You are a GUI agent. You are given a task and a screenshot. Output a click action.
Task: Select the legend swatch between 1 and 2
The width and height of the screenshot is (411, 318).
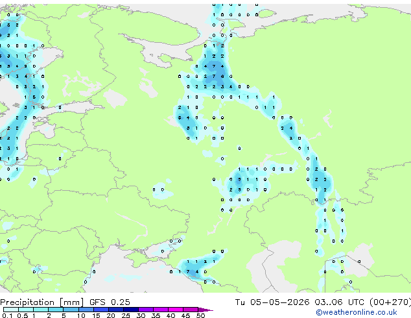point(41,310)
